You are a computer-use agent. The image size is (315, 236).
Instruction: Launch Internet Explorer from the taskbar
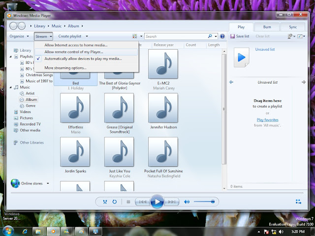point(25,232)
